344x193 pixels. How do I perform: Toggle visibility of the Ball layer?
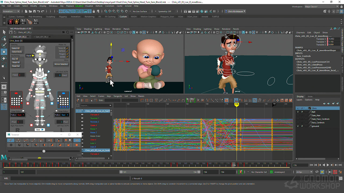298,112
